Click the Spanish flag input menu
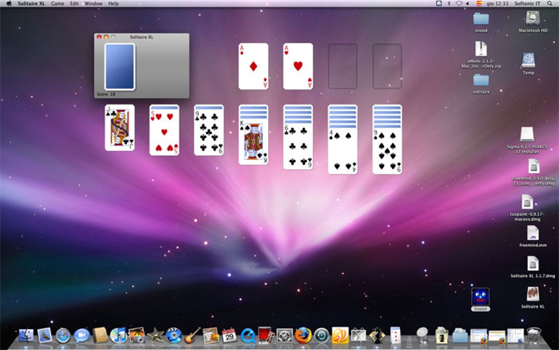Image resolution: width=559 pixels, height=350 pixels. 479,4
